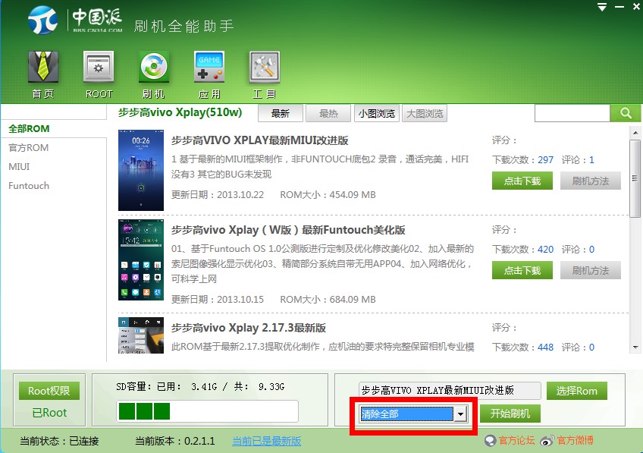This screenshot has height=453, width=643.
Task: Select Funtouch category in sidebar
Action: coord(29,185)
